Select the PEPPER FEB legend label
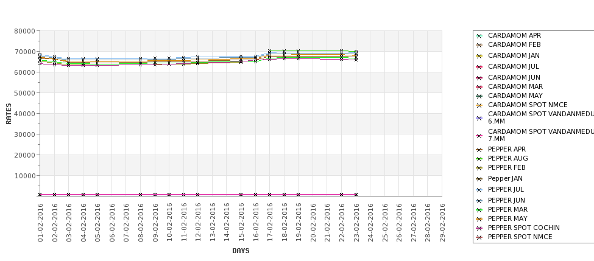 coord(506,167)
